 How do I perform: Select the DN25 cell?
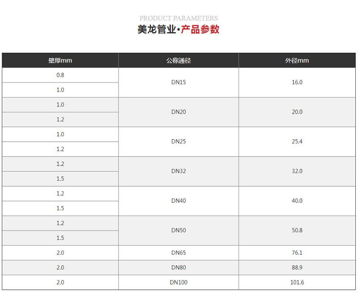[178, 141]
